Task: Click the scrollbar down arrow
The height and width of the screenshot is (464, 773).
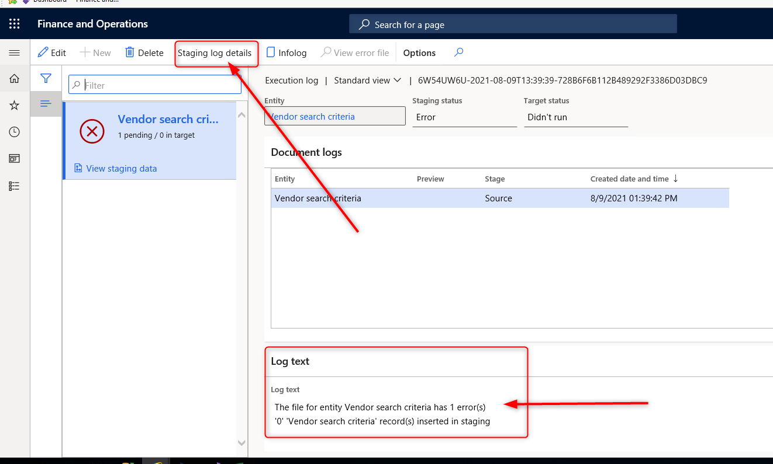Action: (x=241, y=443)
